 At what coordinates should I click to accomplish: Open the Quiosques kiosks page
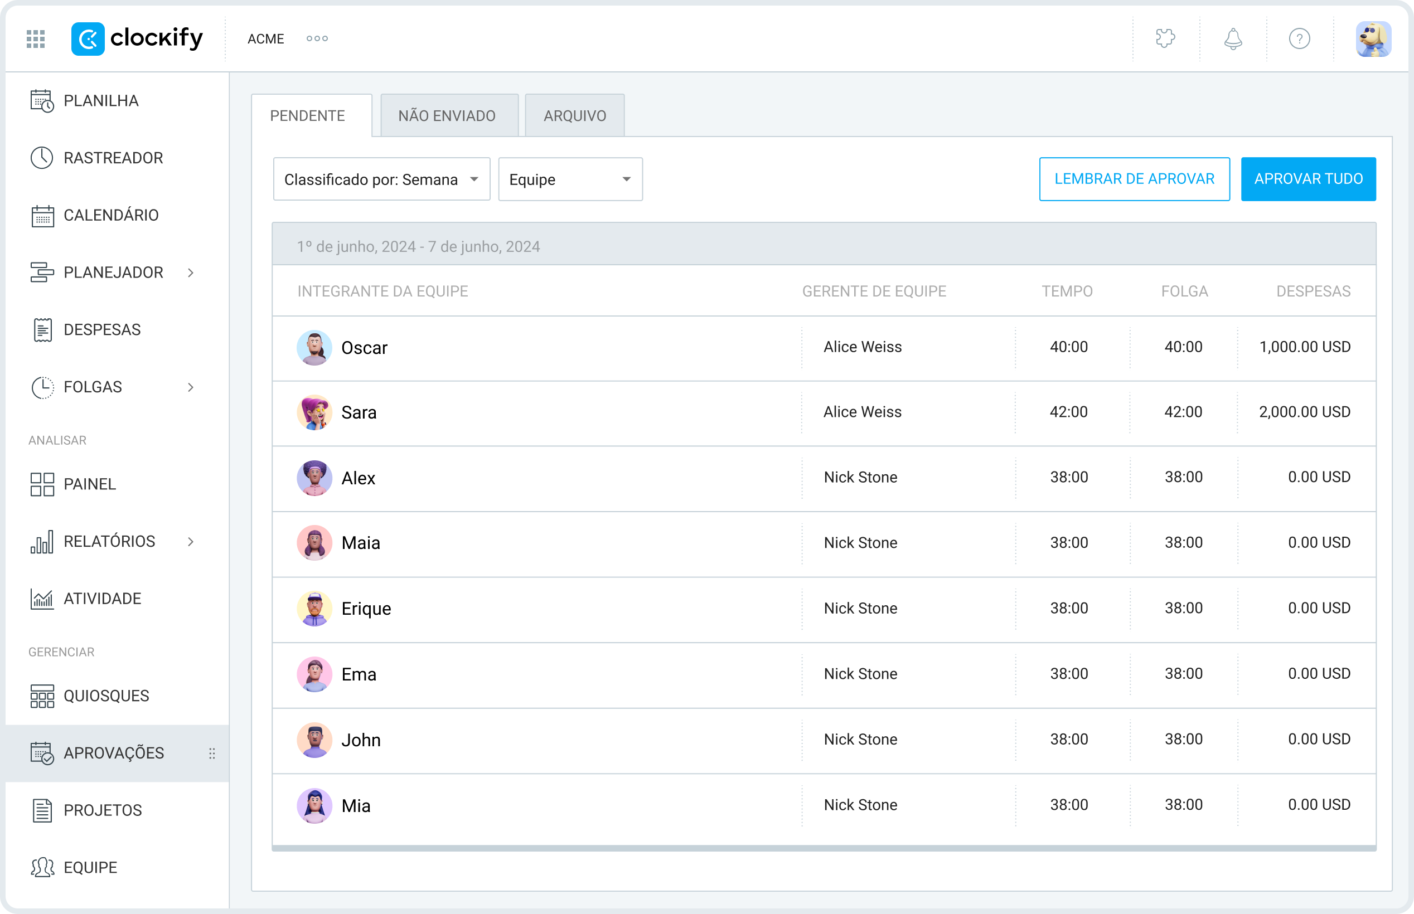[106, 696]
